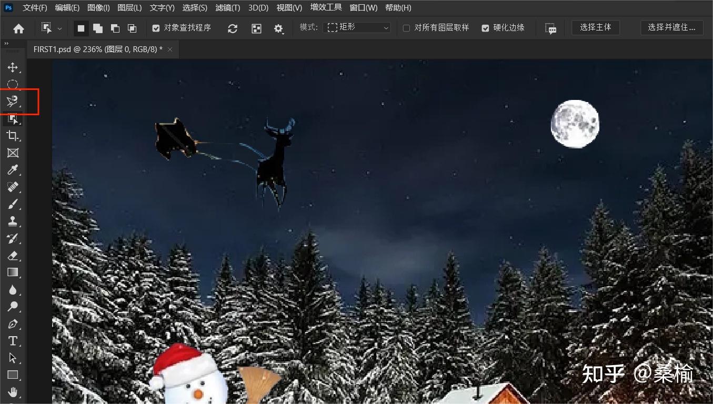Click the Add to Selection icon
Screen dimensions: 713x404
click(98, 28)
